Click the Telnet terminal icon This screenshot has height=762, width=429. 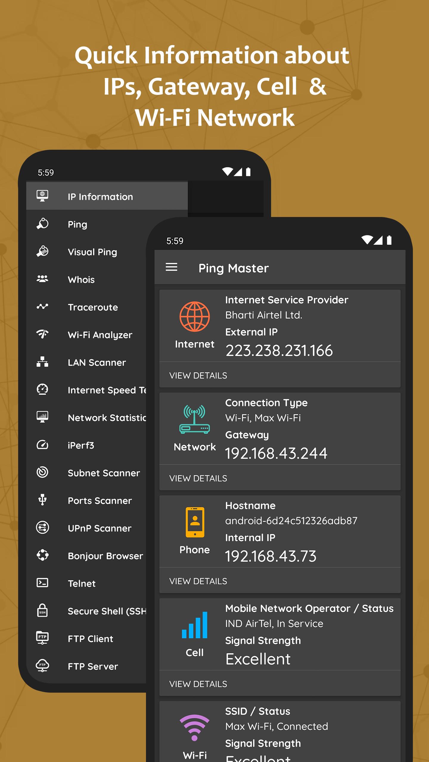[x=42, y=583]
